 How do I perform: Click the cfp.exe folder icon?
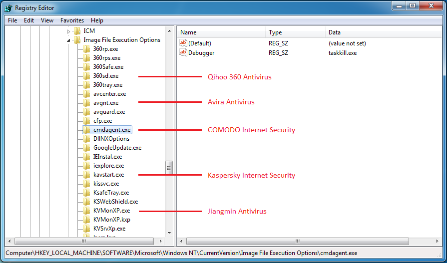87,121
